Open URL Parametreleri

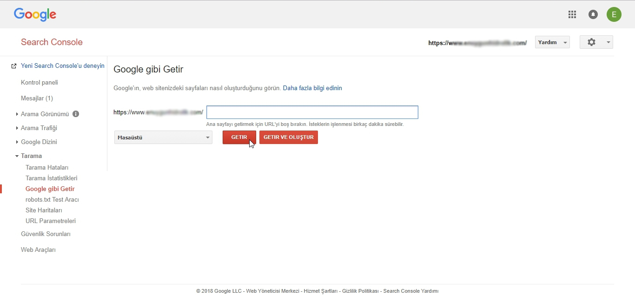coord(51,221)
